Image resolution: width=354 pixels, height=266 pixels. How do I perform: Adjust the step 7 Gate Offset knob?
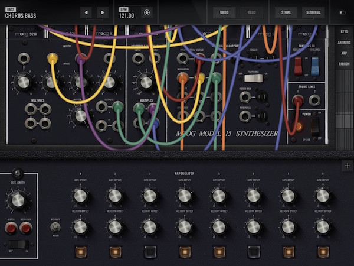[289, 196]
